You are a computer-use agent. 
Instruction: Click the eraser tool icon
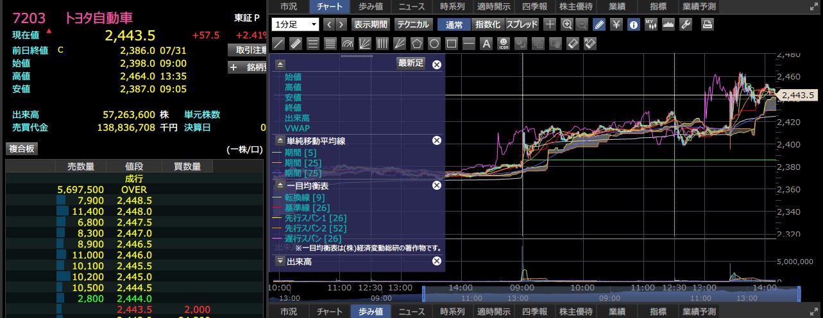573,44
